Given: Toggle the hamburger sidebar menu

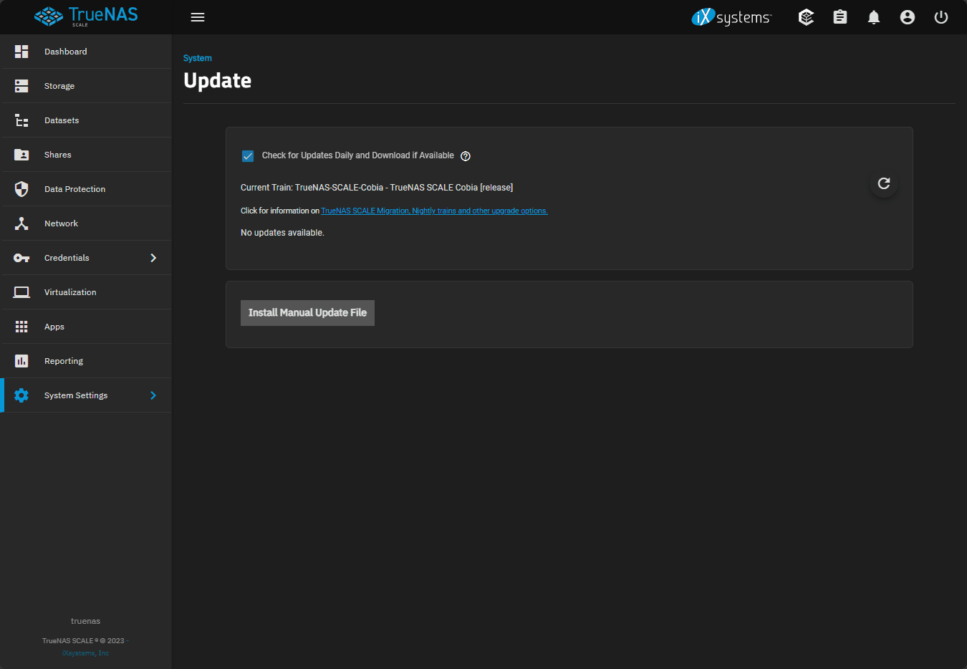Looking at the screenshot, I should (198, 17).
